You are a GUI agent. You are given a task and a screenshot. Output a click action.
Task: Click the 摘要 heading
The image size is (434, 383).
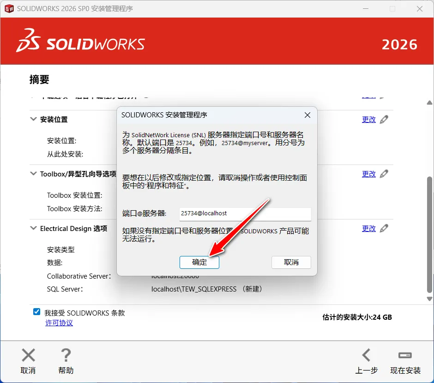(39, 79)
